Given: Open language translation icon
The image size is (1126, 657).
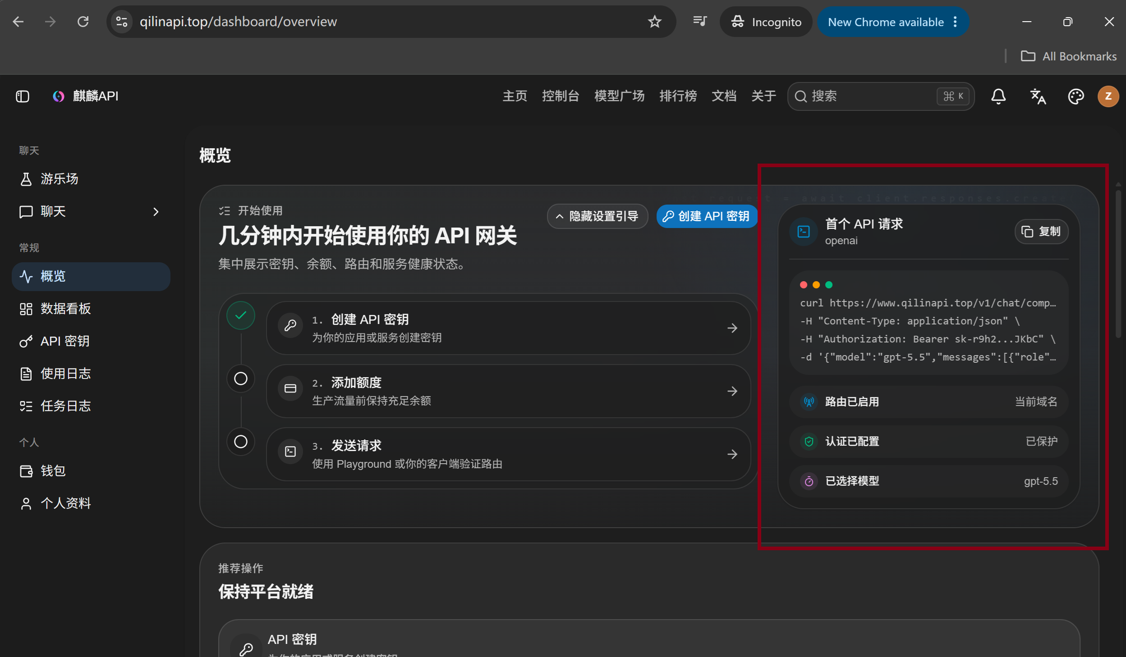Looking at the screenshot, I should [1038, 96].
